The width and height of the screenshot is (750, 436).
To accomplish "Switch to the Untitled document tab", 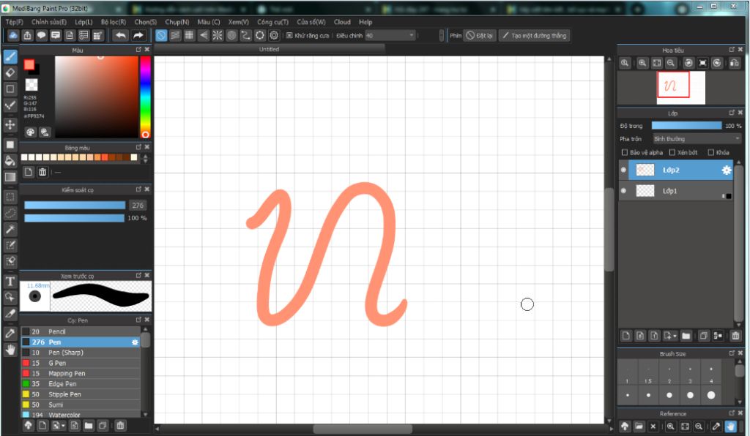I will (270, 49).
